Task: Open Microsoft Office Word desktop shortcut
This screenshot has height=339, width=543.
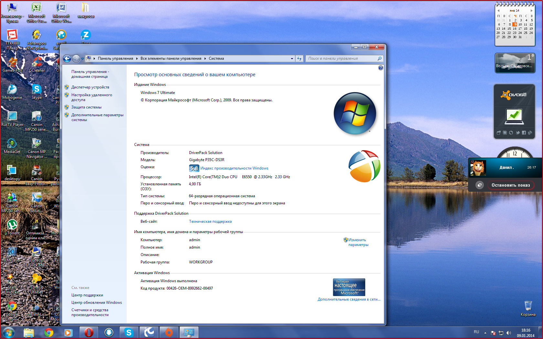Action: pyautogui.click(x=61, y=13)
